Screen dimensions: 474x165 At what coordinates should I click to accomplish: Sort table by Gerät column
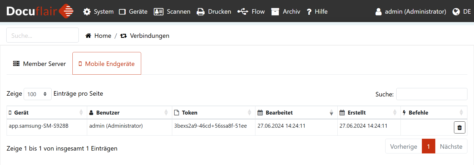pos(47,112)
